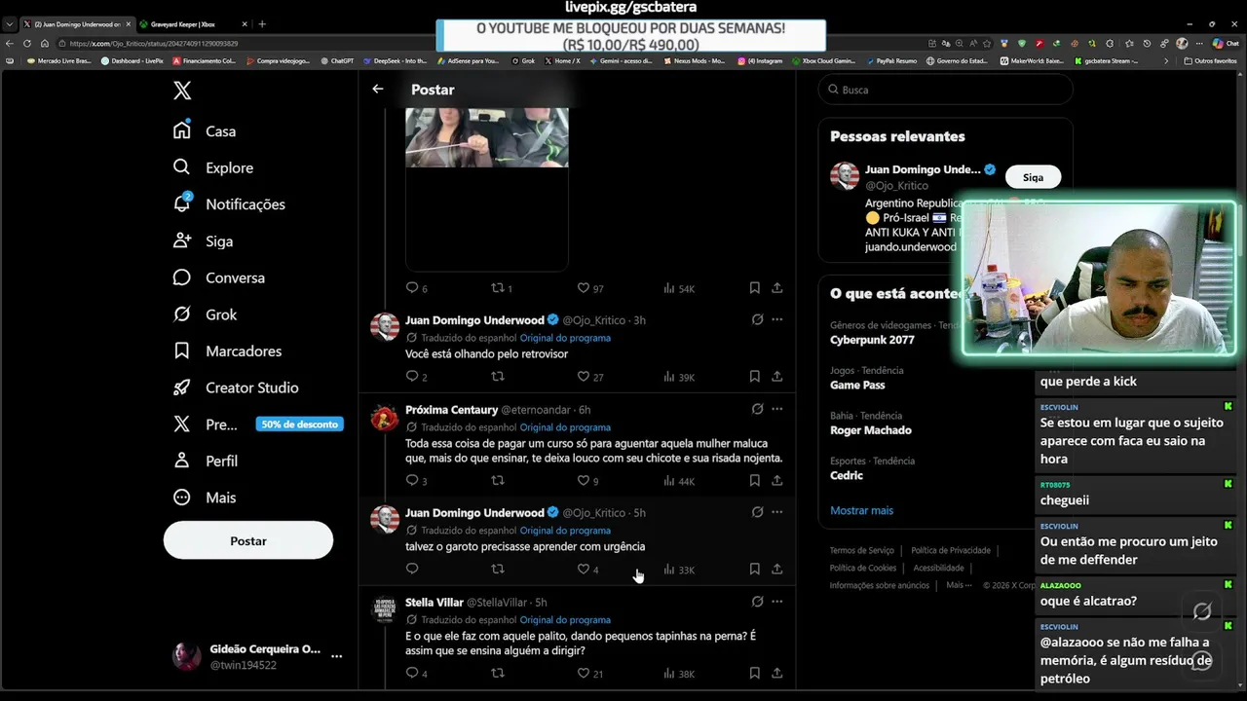
Task: Repost 'Você está olhando pelo retrovisor' reply
Action: [x=498, y=377]
